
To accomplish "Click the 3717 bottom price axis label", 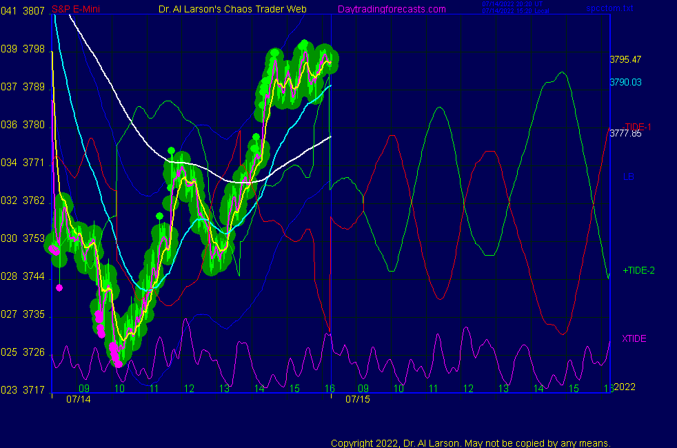I will pos(34,390).
